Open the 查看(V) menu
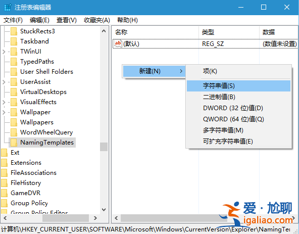Viewport: 299px width, 234px height. 66,20
